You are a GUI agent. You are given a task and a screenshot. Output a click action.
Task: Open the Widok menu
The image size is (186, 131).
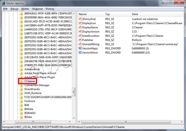[x=25, y=9]
